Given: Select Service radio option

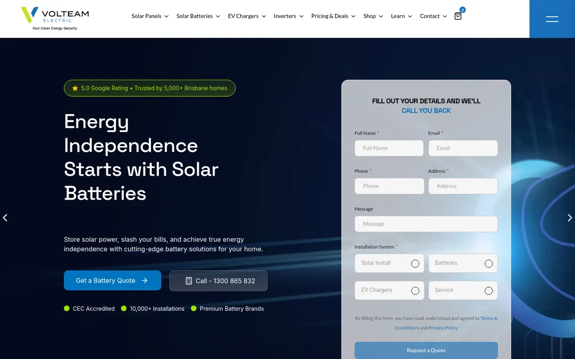Looking at the screenshot, I should click(489, 291).
